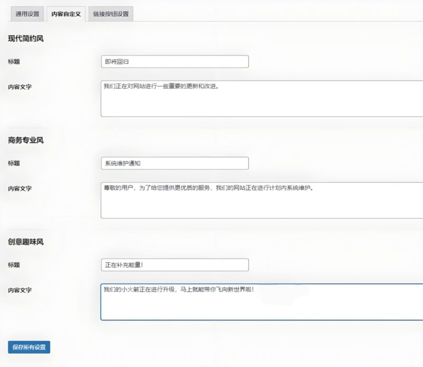Click inside the 系统维护通知 title field
This screenshot has width=423, height=367.
pos(174,163)
